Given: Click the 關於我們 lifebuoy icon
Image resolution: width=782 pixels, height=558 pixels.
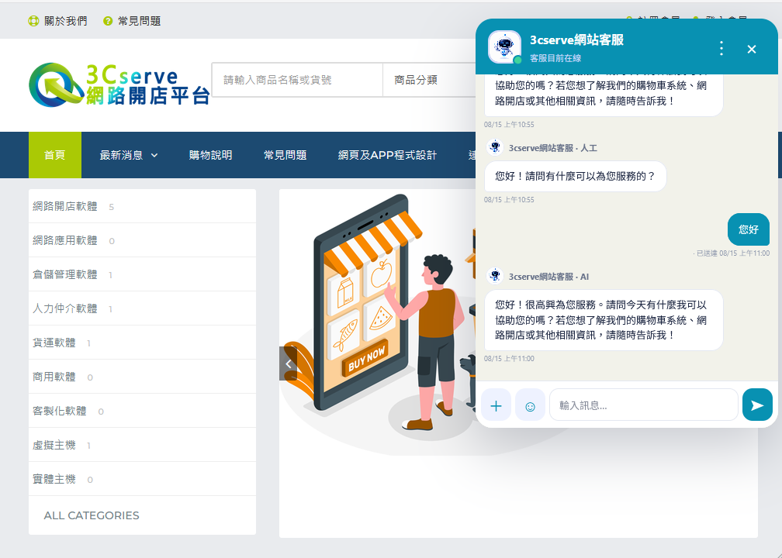Looking at the screenshot, I should click(33, 21).
